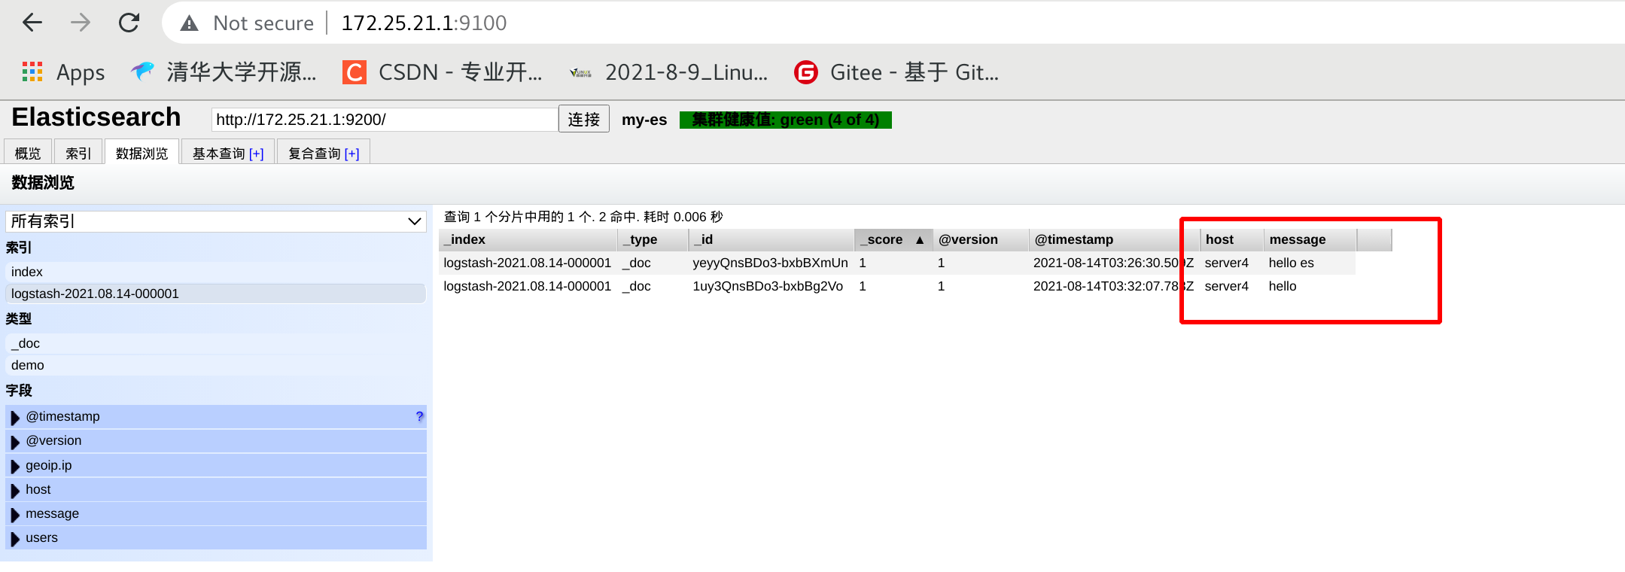This screenshot has width=1625, height=572.
Task: Expand the users field
Action: click(x=15, y=538)
